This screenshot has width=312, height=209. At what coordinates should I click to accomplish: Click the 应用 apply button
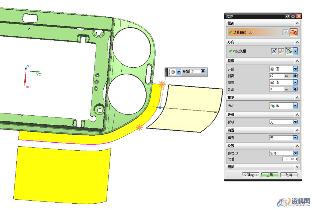coord(269,175)
